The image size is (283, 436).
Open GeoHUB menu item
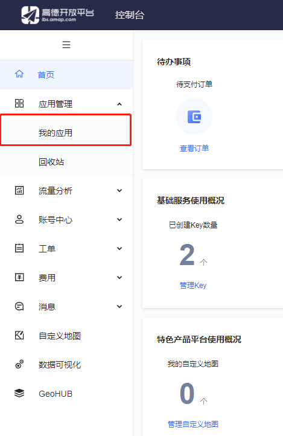[66, 394]
